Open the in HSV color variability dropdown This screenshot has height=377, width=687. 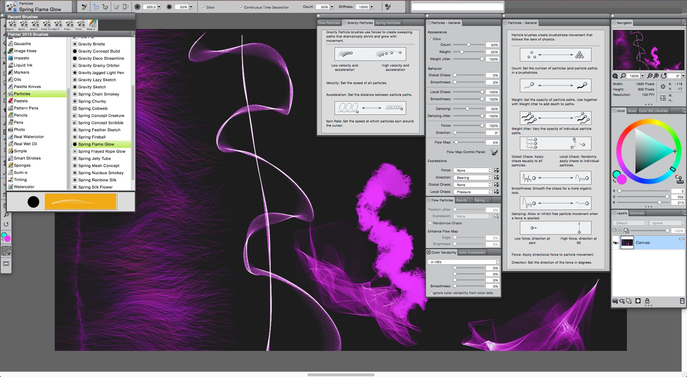click(463, 262)
